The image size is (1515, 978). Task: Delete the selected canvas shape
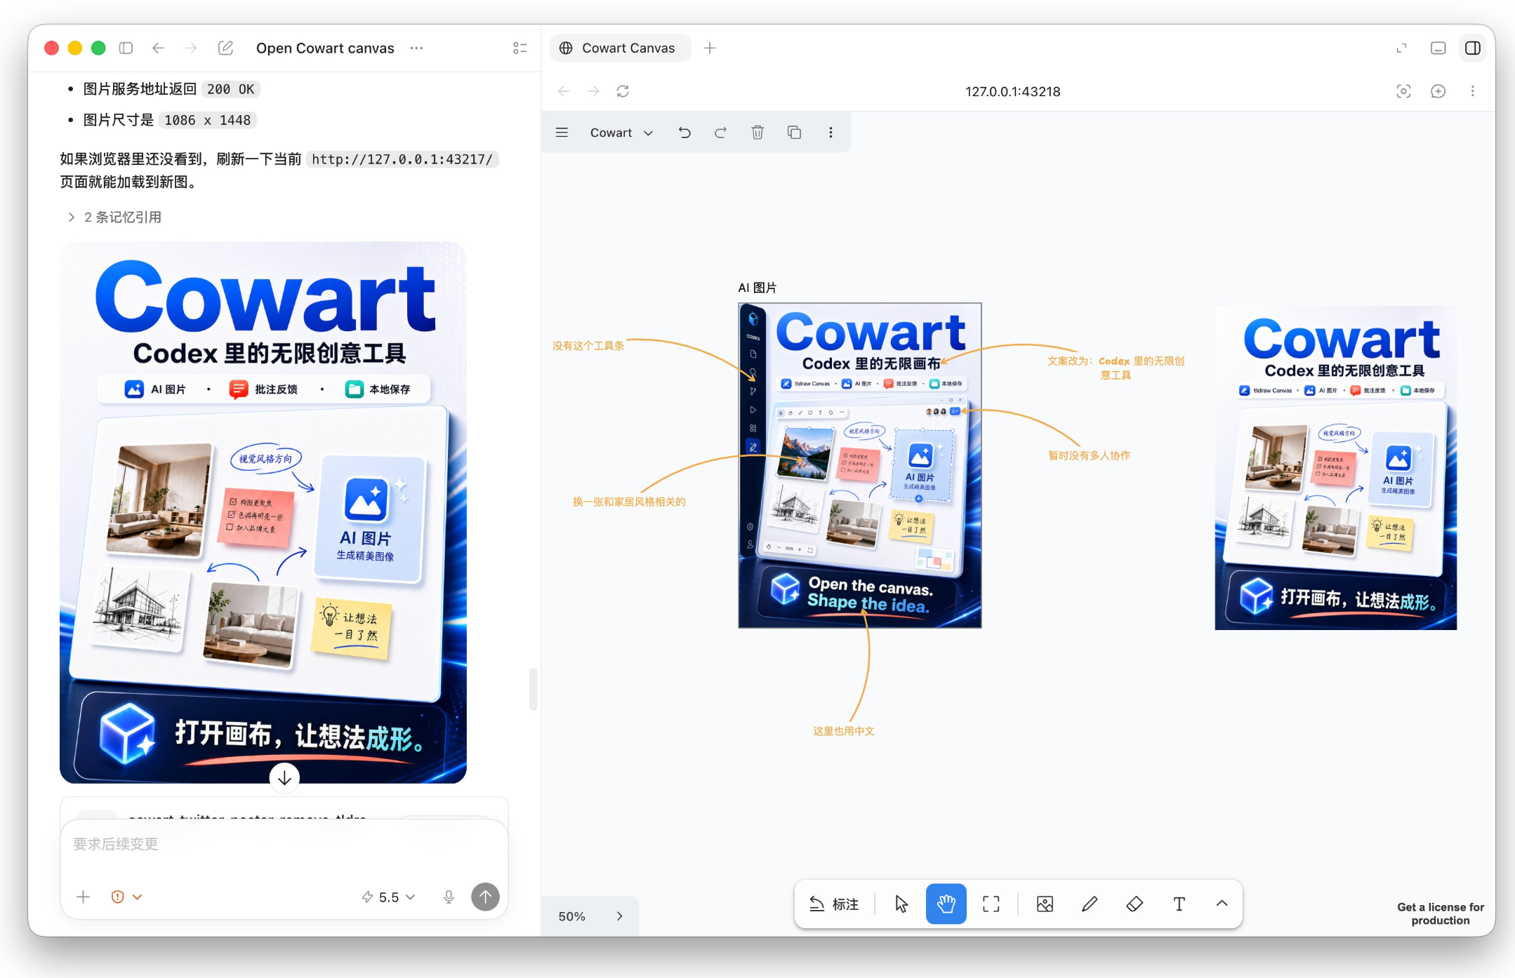(x=757, y=133)
